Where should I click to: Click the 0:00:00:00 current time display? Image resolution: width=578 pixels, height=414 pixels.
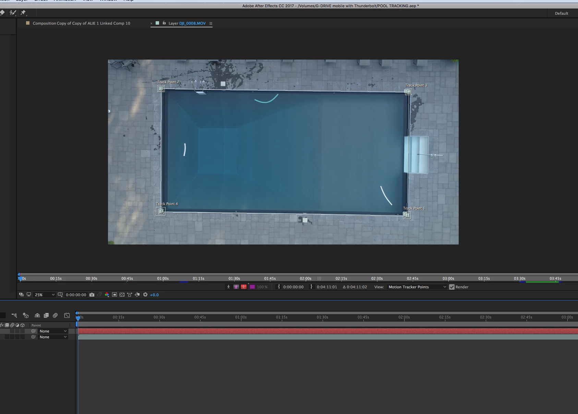coord(76,295)
